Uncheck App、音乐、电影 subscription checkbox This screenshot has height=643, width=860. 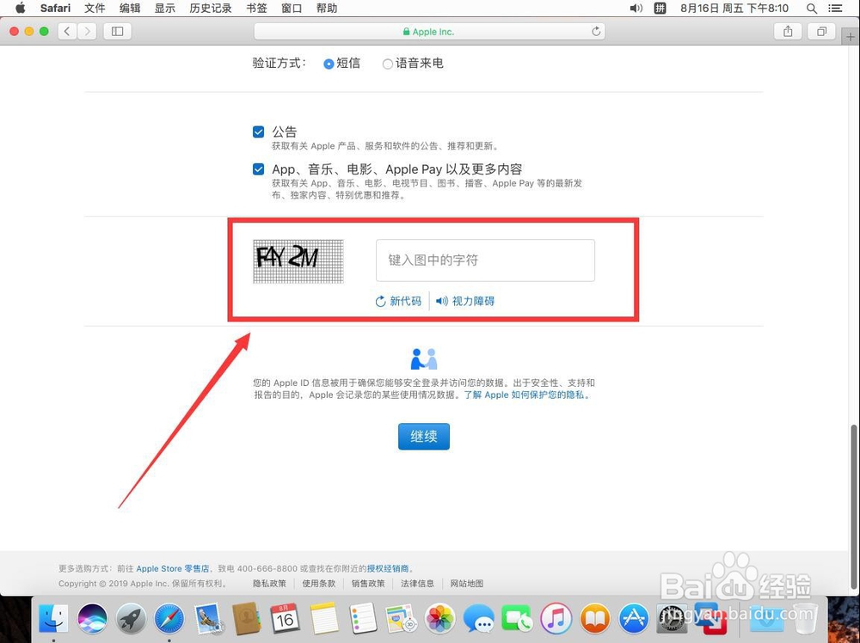(x=258, y=168)
